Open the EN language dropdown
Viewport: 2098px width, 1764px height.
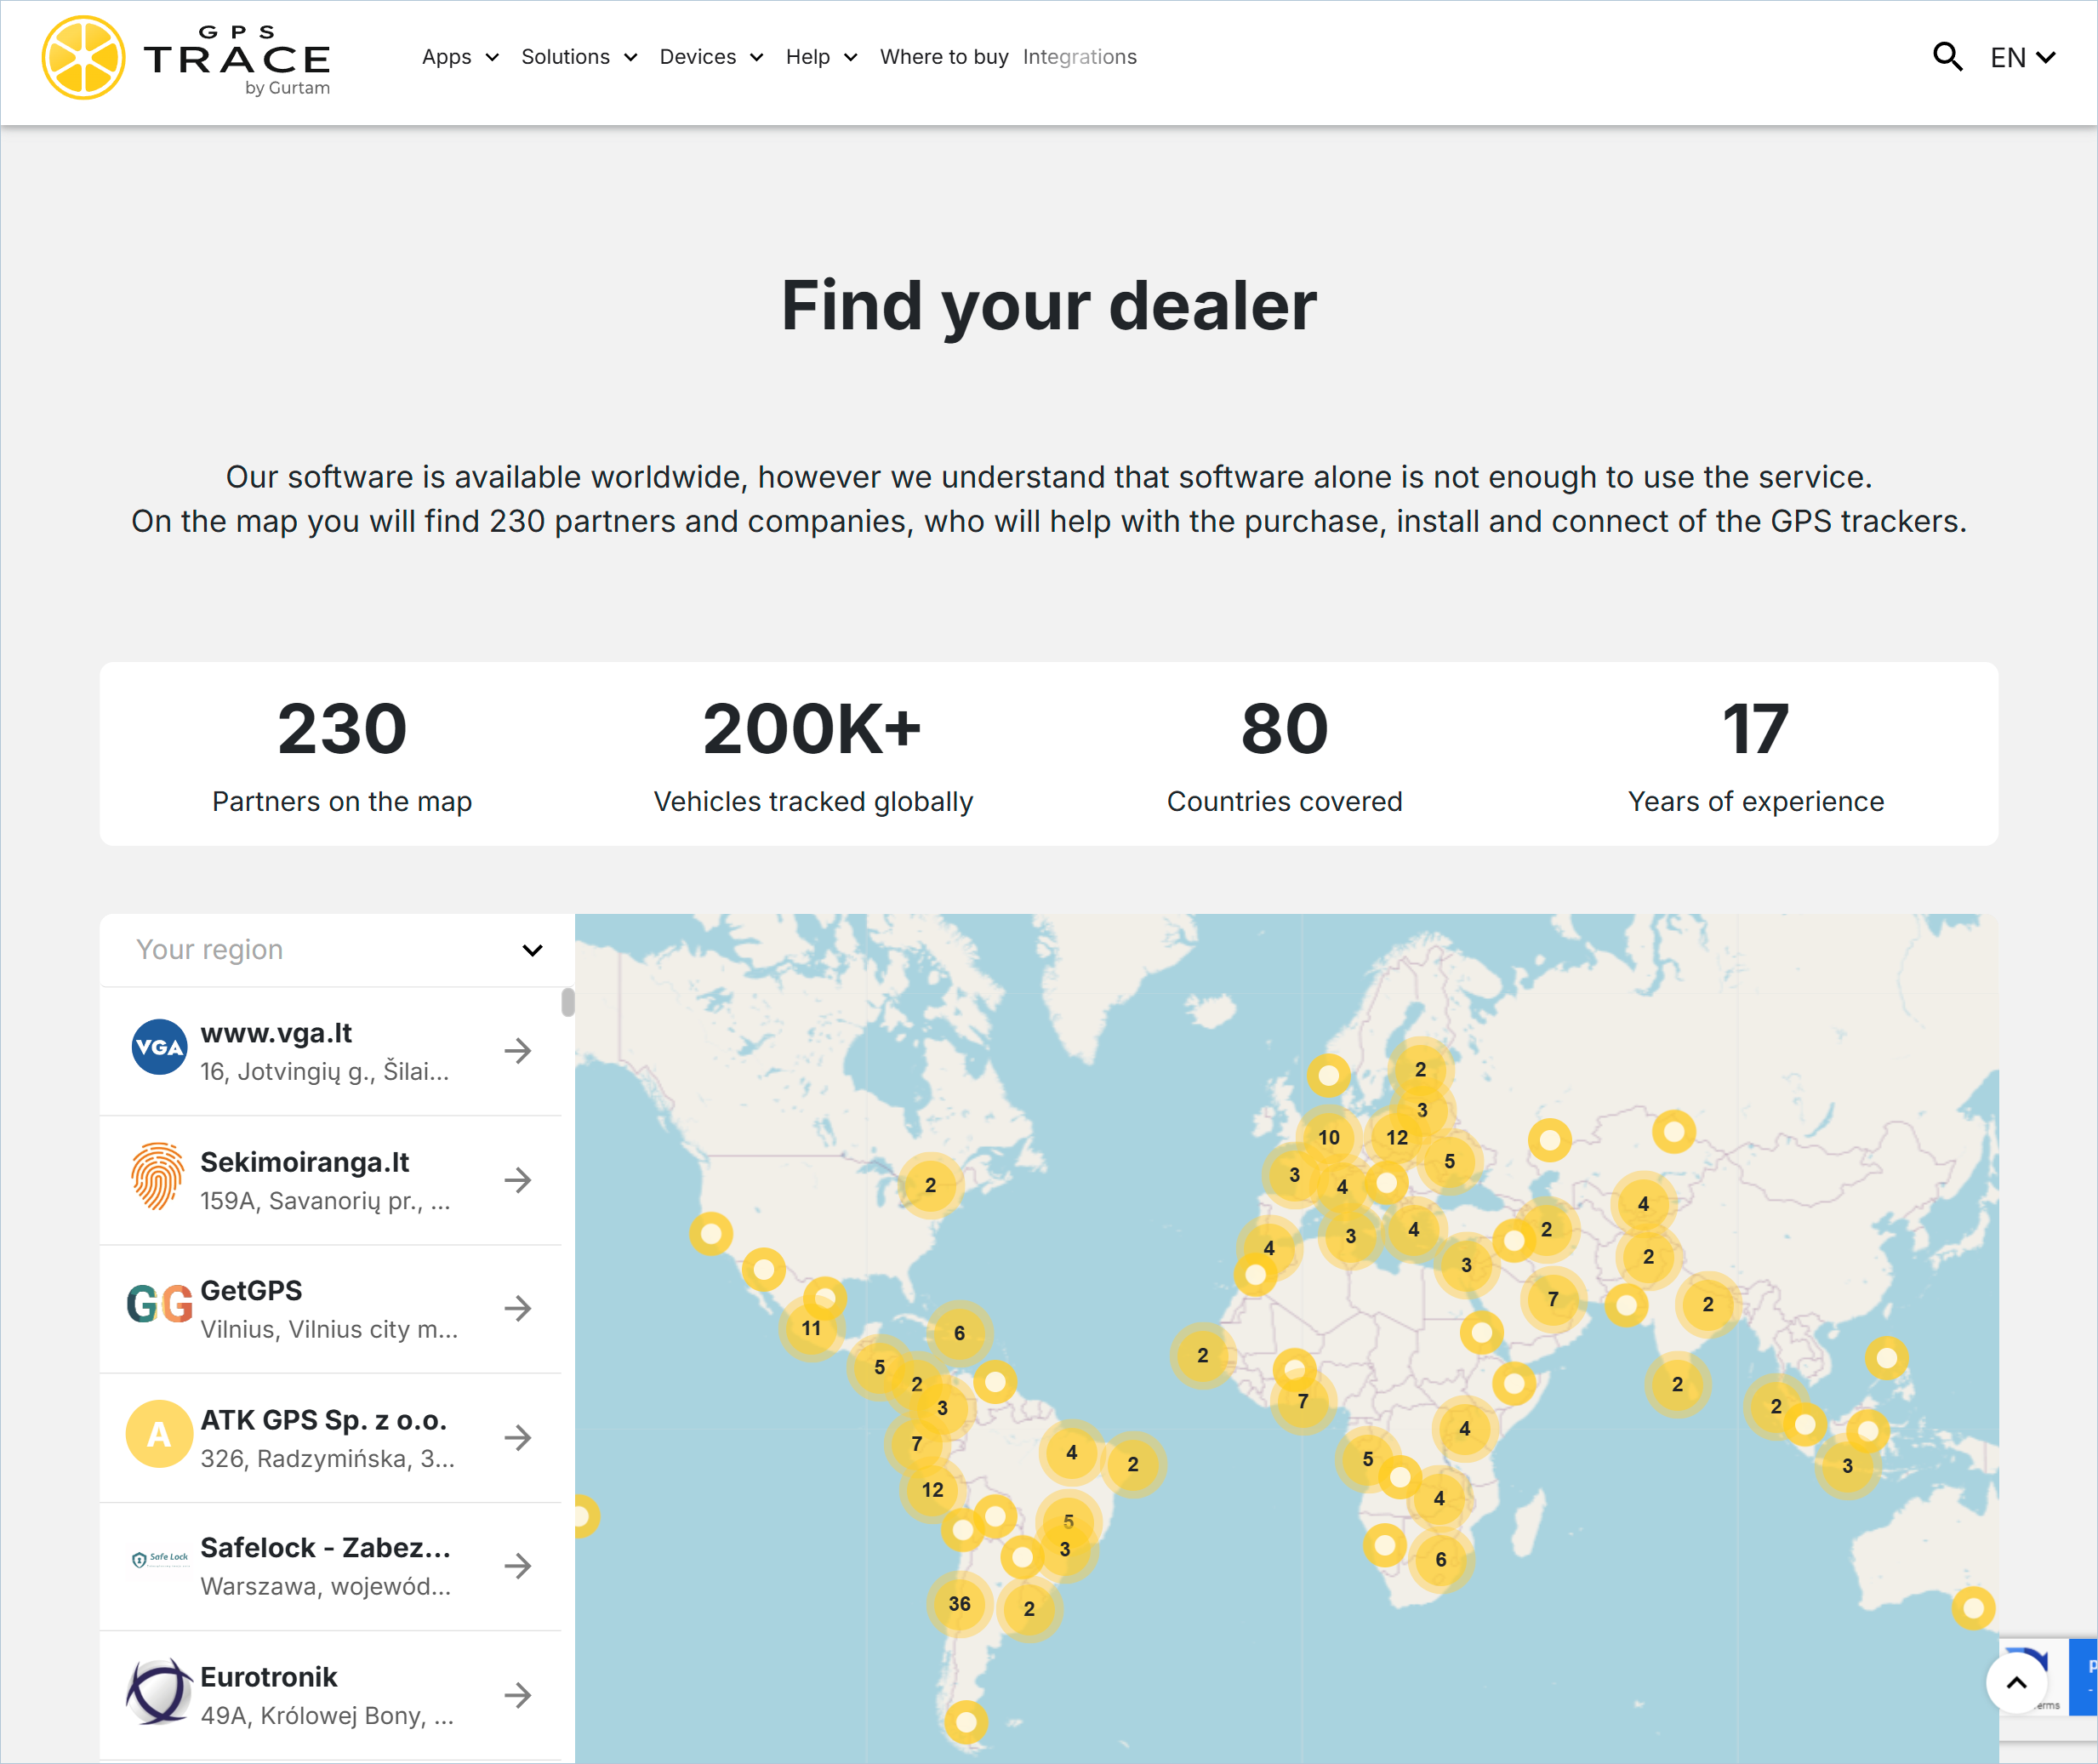(x=2022, y=58)
